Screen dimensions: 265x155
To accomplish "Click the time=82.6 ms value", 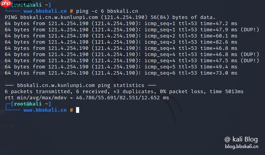I will [219, 42].
